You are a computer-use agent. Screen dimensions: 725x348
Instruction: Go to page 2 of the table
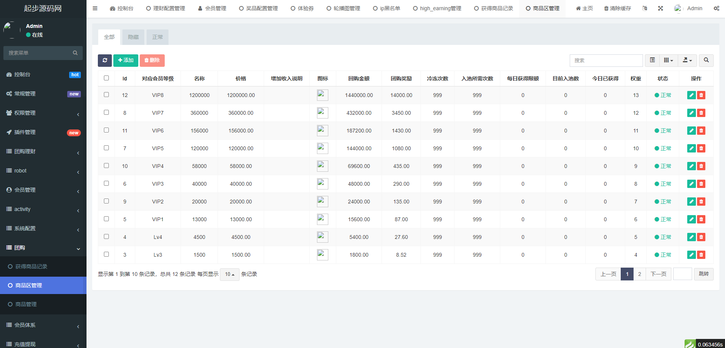click(639, 274)
